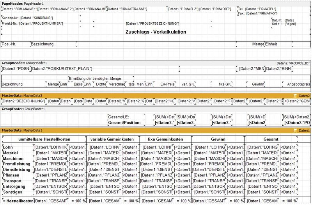
Task: Select the 'unmittelbare Herstellkosten' column header
Action: [x=44, y=139]
